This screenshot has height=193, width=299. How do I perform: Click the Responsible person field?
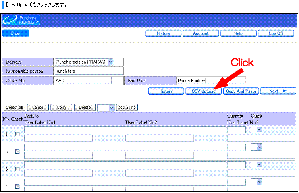pyautogui.click(x=89, y=71)
